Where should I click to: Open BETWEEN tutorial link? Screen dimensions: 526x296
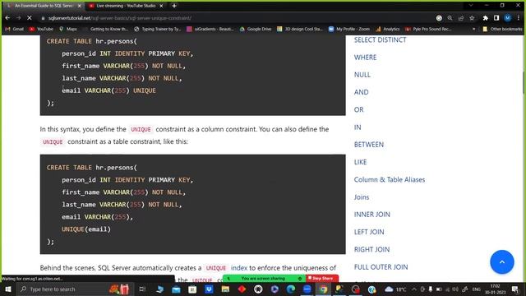[x=369, y=145]
